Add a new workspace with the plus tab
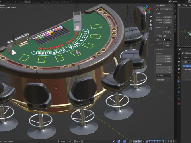 pos(71,2)
